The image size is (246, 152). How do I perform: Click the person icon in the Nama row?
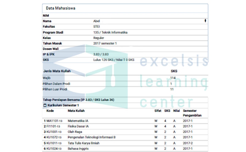tap(205, 21)
